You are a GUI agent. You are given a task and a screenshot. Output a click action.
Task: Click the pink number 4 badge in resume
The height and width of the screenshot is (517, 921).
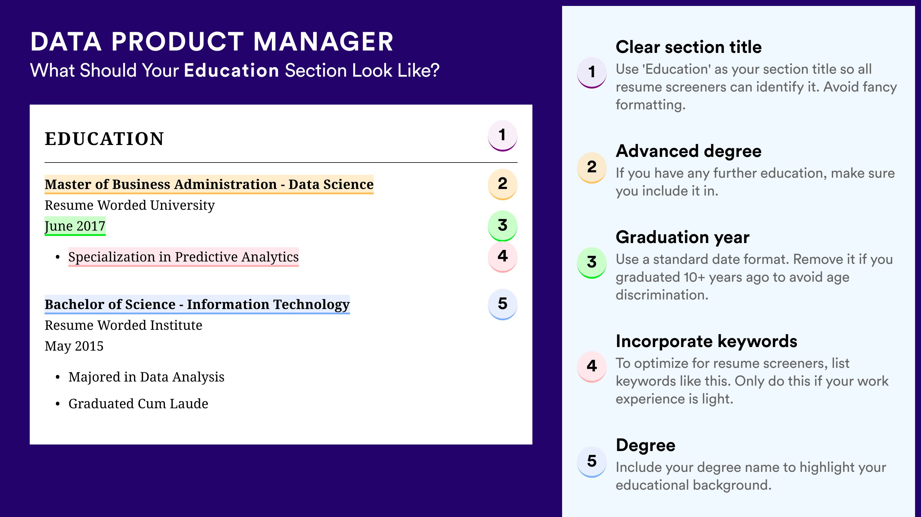click(x=502, y=257)
